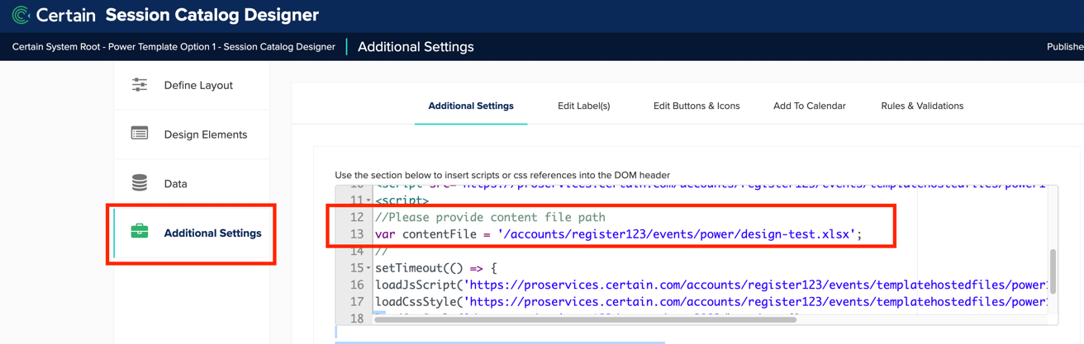Collapse code fold arrow at line 11
Screen dimensions: 1084x344
click(368, 201)
